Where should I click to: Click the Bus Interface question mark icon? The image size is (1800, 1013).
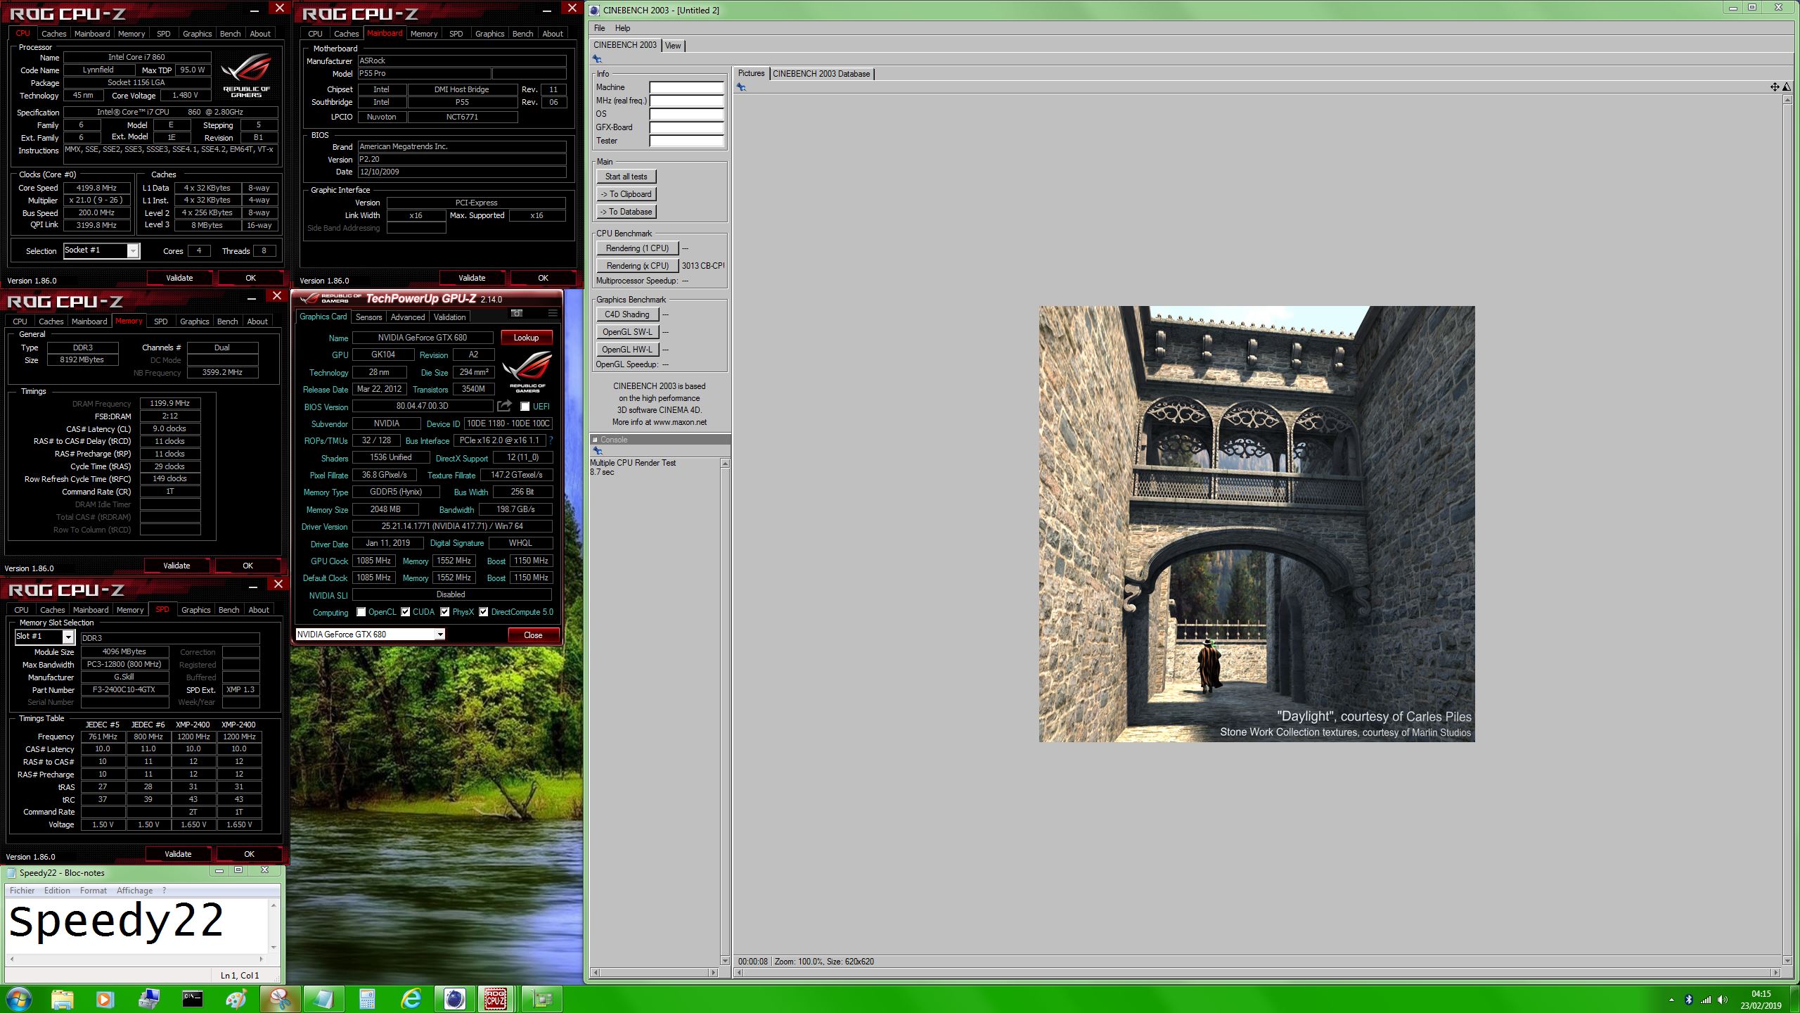(551, 440)
